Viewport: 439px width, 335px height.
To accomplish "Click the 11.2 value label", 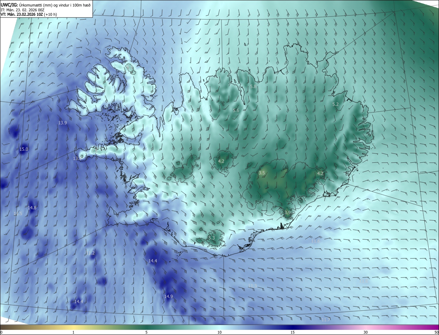I will (x=90, y=253).
